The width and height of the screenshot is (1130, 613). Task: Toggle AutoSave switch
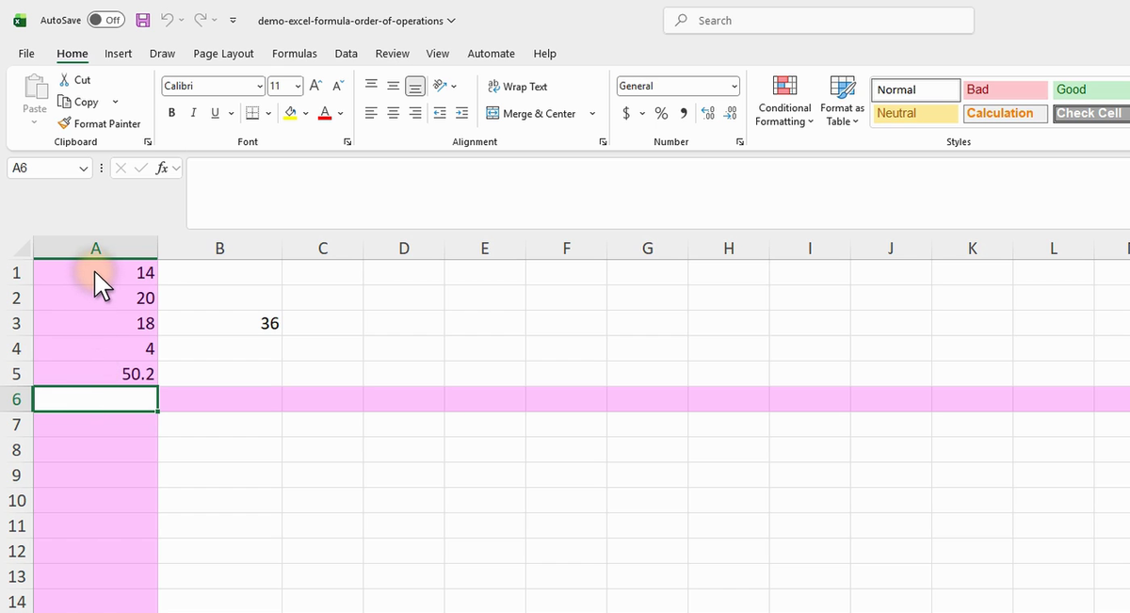click(106, 20)
